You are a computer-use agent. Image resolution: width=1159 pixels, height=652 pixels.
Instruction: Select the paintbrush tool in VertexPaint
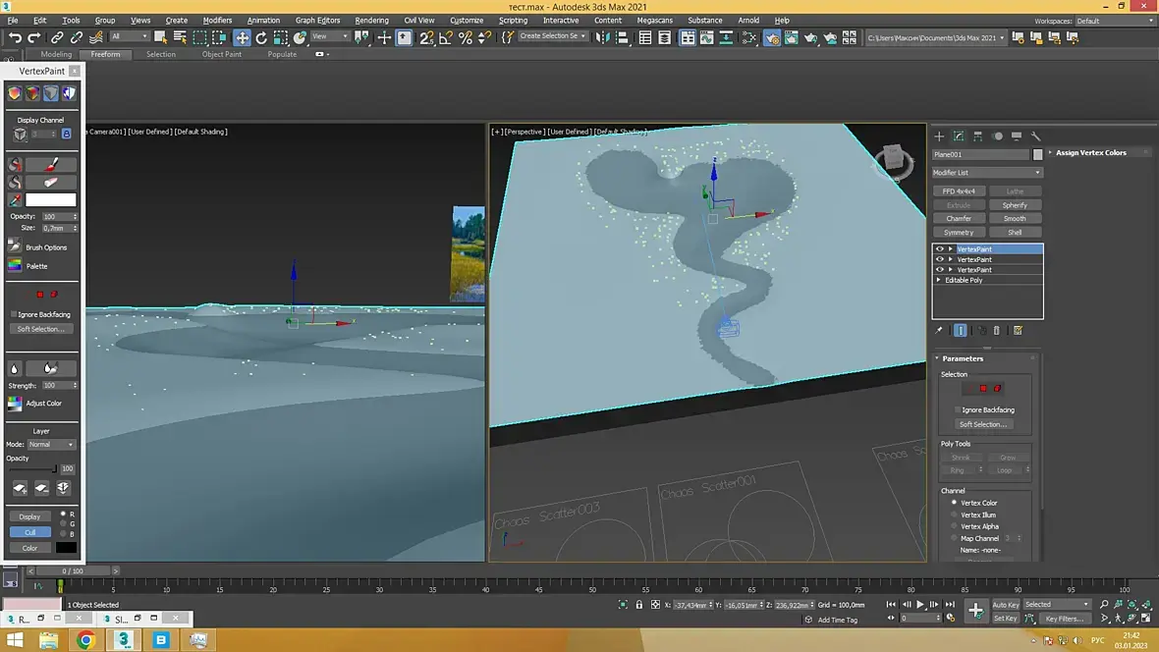coord(51,165)
